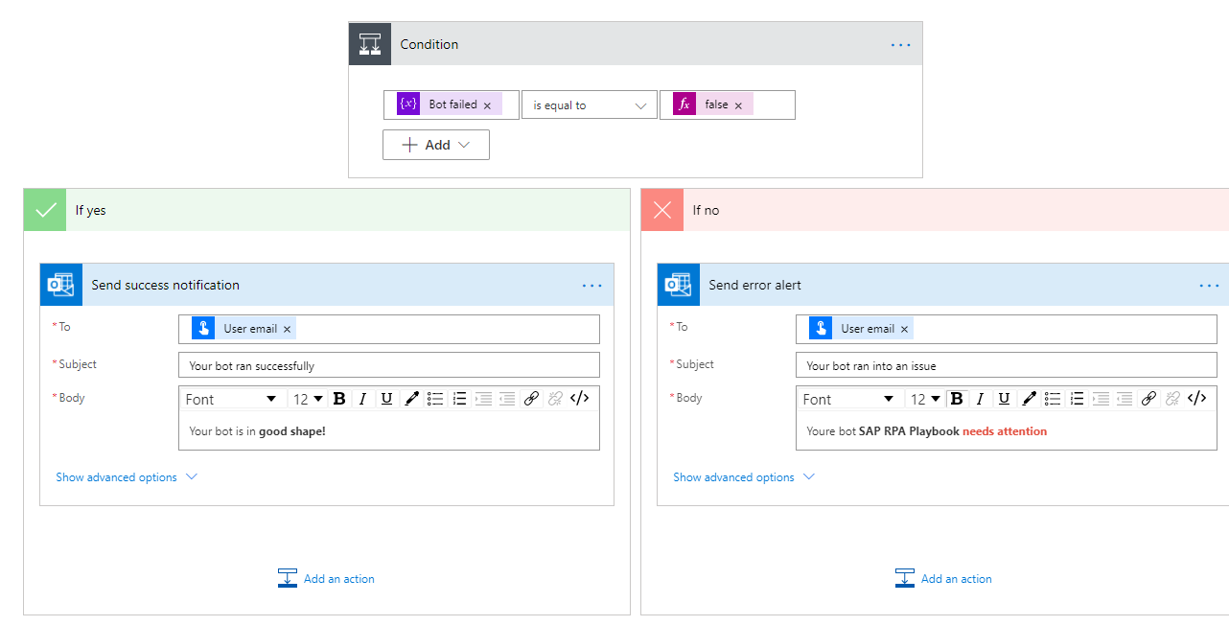Toggle Underline in error alert body

(1004, 399)
